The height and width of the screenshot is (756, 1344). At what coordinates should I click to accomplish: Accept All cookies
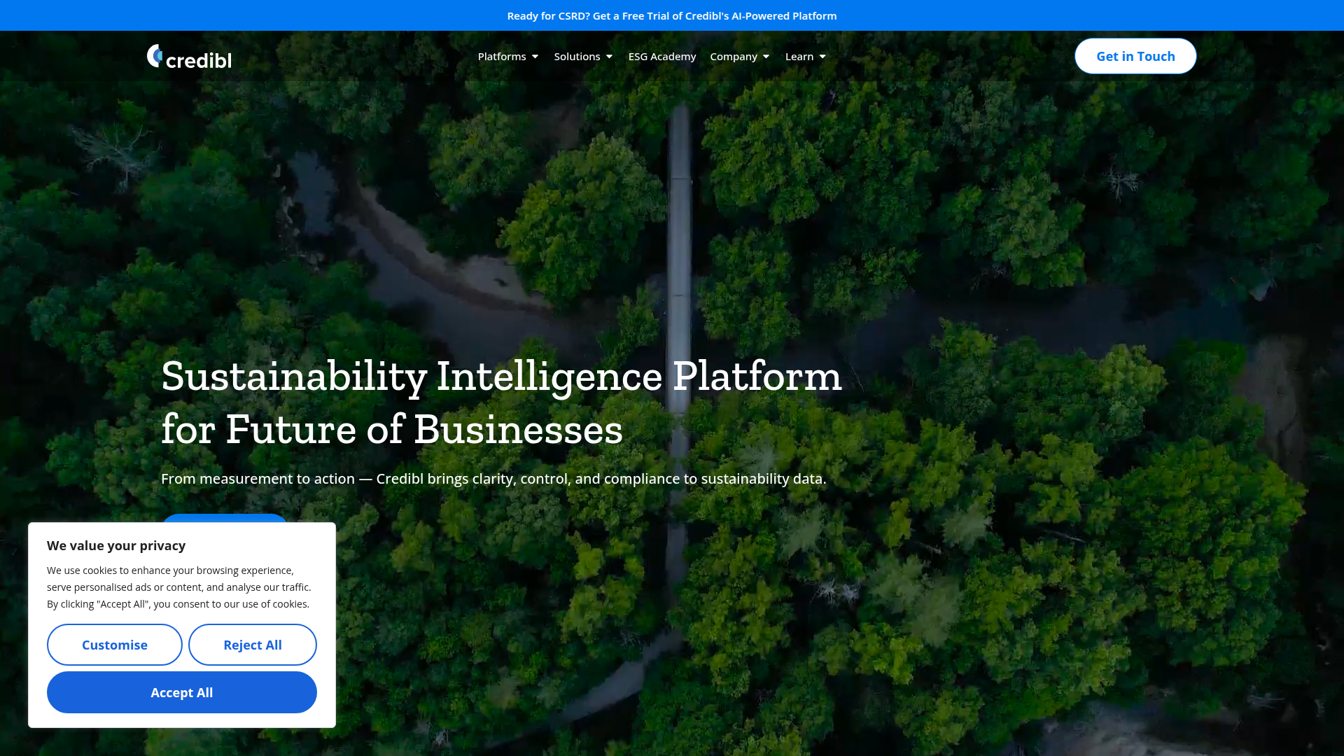[x=181, y=692]
